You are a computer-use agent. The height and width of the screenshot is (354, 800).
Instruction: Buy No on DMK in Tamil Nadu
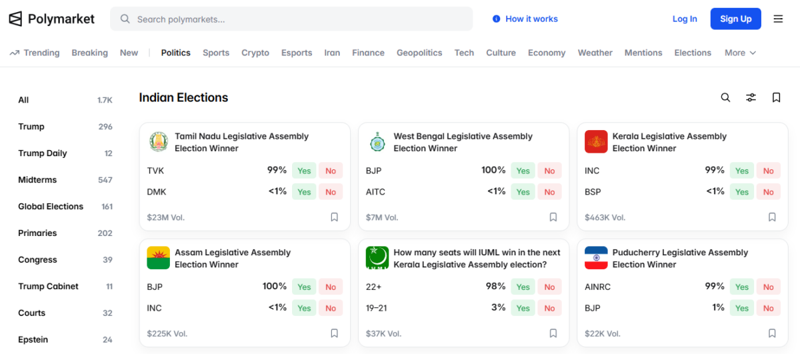point(331,192)
